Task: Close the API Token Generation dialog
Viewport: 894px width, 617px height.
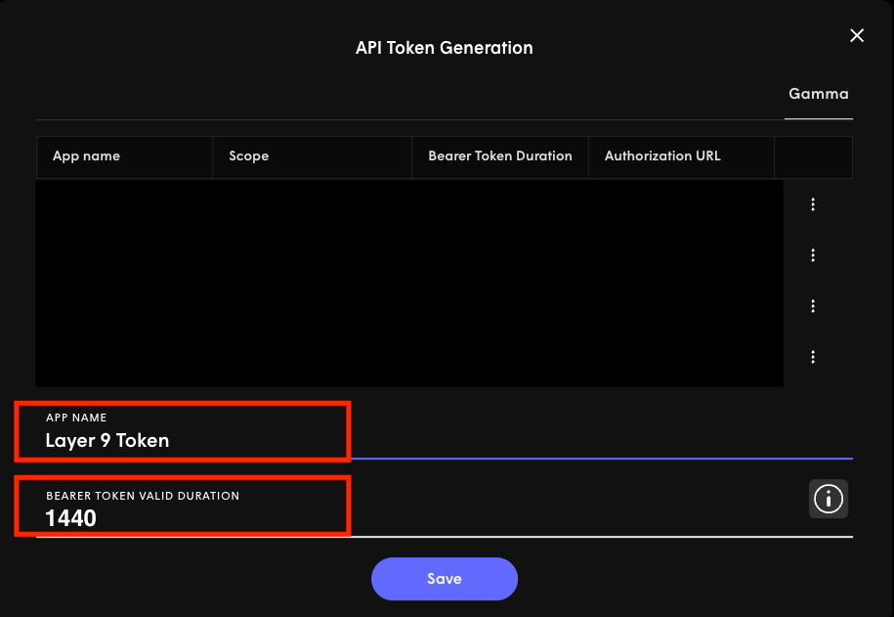Action: 856,35
